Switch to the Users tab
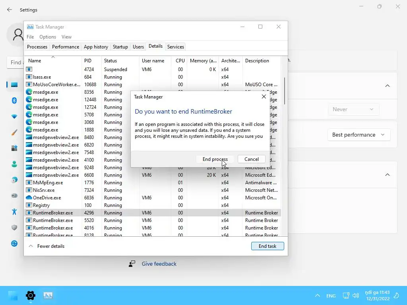Image resolution: width=407 pixels, height=305 pixels. coord(138,47)
